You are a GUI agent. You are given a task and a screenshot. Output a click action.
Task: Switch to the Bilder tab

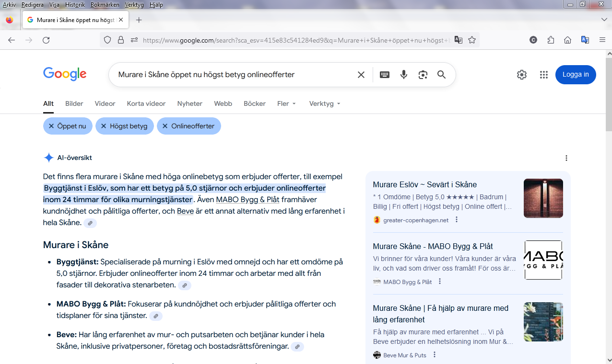74,103
